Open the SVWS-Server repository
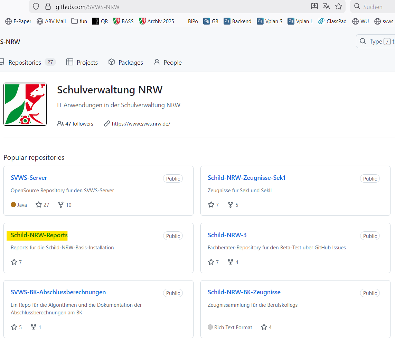Viewport: 395px width, 341px height. (29, 178)
